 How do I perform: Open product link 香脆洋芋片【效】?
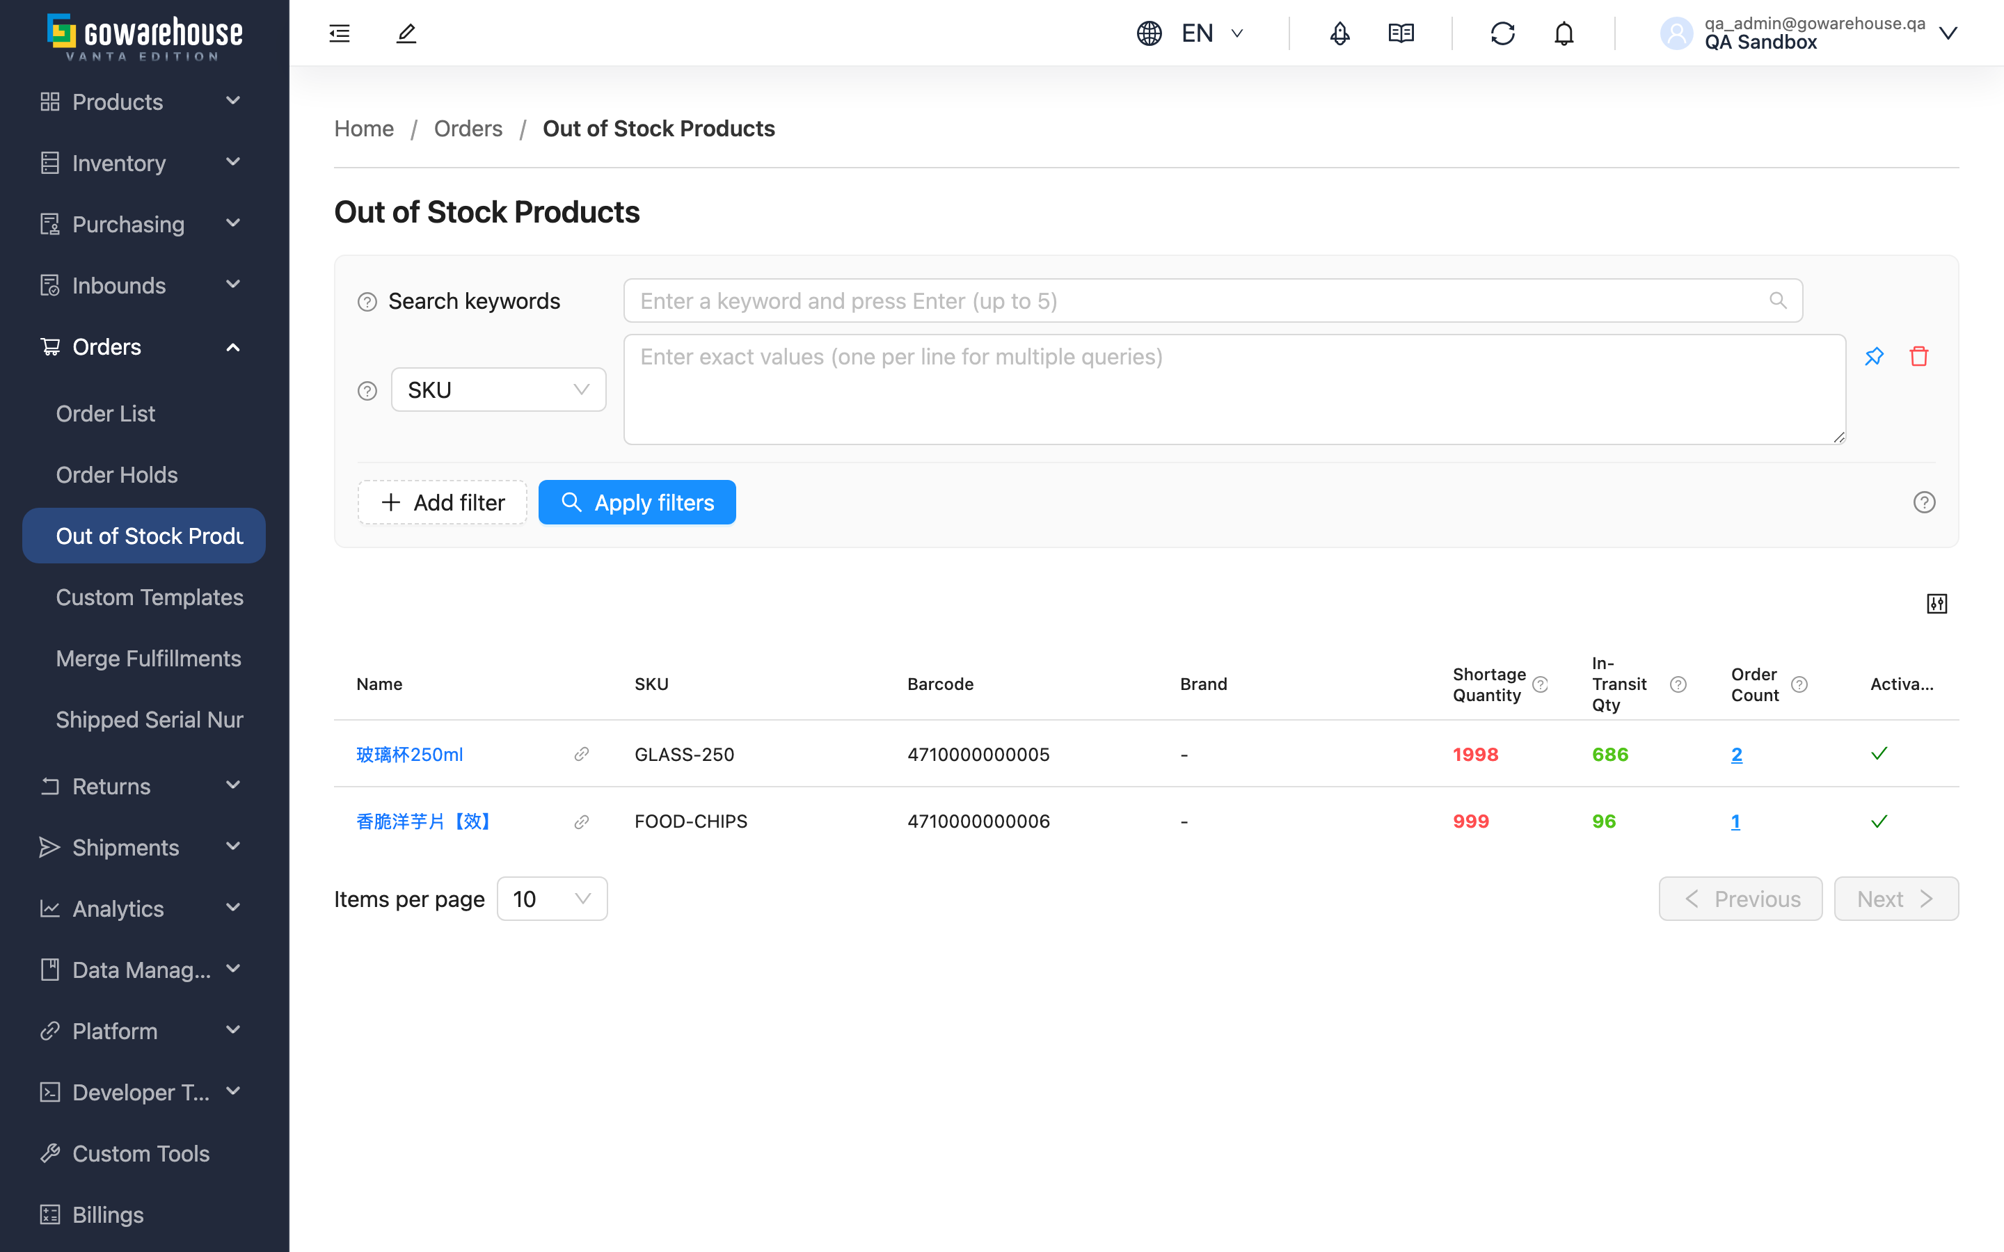click(x=424, y=821)
